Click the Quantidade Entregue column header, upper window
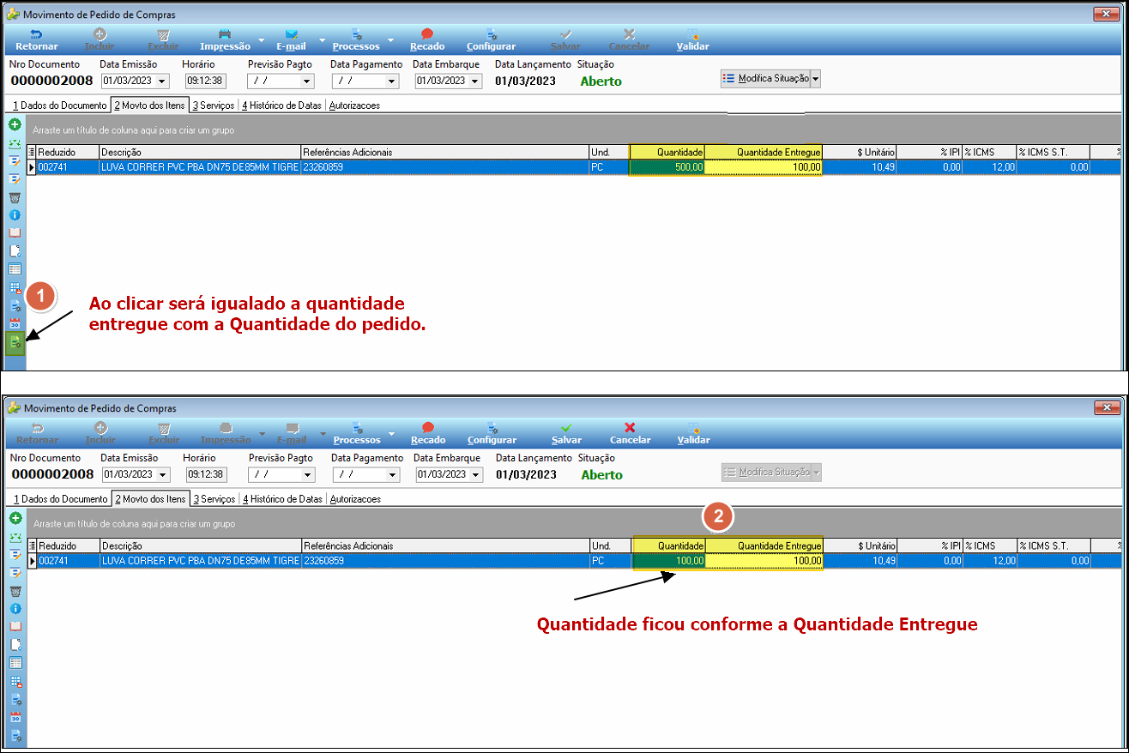 tap(764, 152)
